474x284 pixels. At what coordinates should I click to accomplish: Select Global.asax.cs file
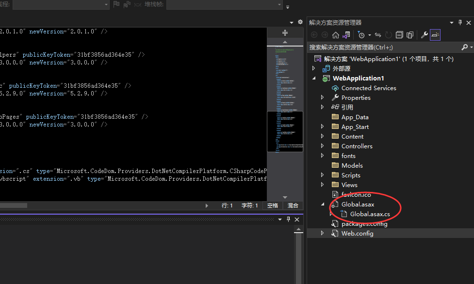click(370, 214)
